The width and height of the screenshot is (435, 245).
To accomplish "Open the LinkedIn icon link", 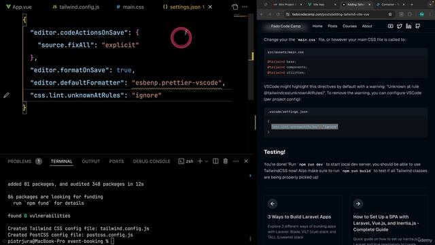I will [408, 26].
